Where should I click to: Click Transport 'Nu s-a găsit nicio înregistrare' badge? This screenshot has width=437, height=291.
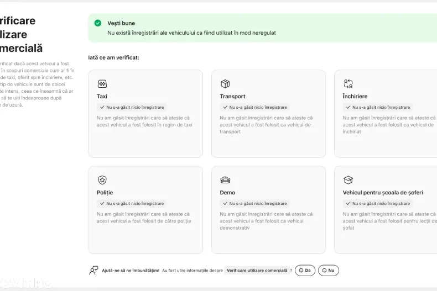[254, 108]
